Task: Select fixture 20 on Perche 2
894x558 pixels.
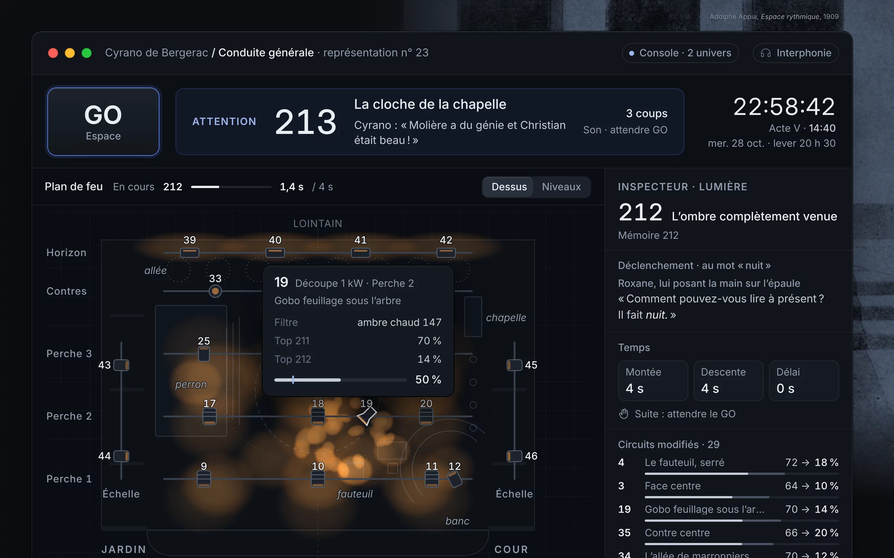Action: click(426, 416)
